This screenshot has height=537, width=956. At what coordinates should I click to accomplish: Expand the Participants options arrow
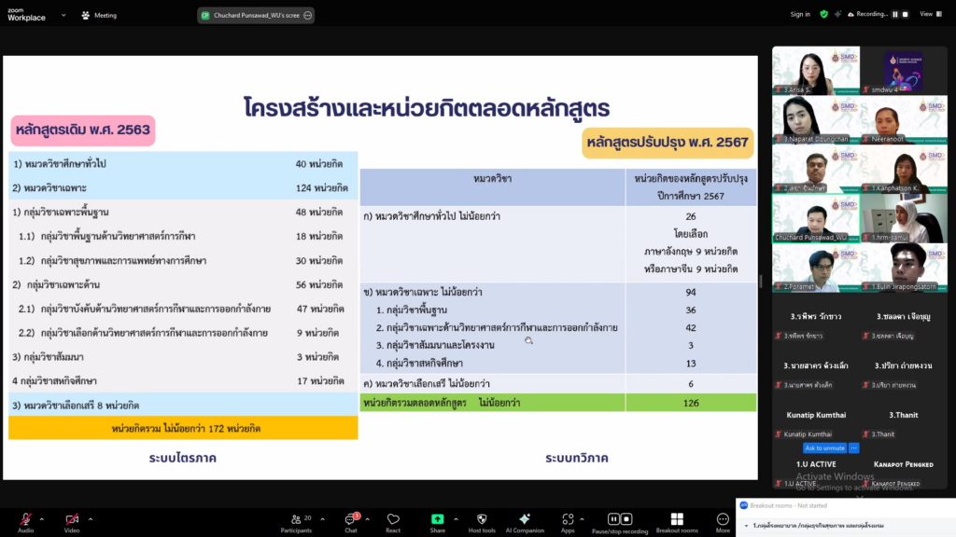tap(322, 519)
